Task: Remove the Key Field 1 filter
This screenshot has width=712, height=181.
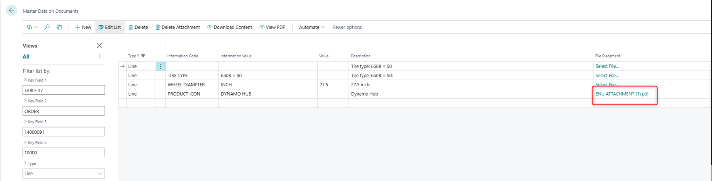Action: pyautogui.click(x=25, y=80)
